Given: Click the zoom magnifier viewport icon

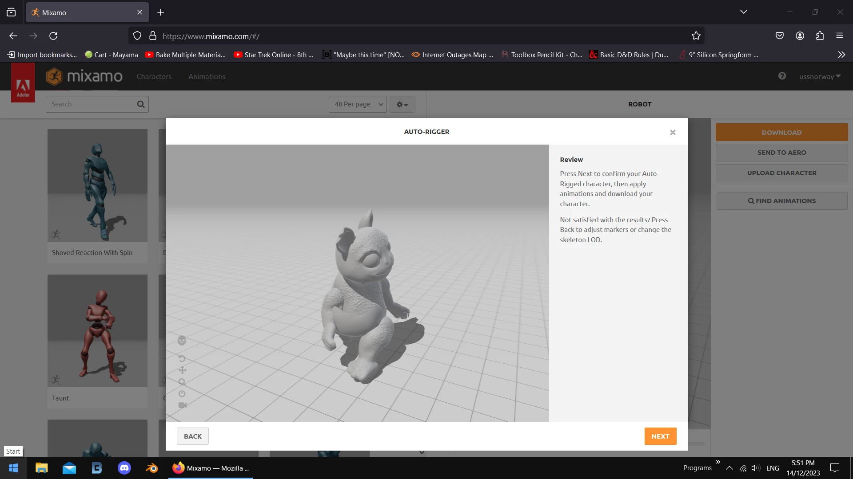Looking at the screenshot, I should (182, 382).
